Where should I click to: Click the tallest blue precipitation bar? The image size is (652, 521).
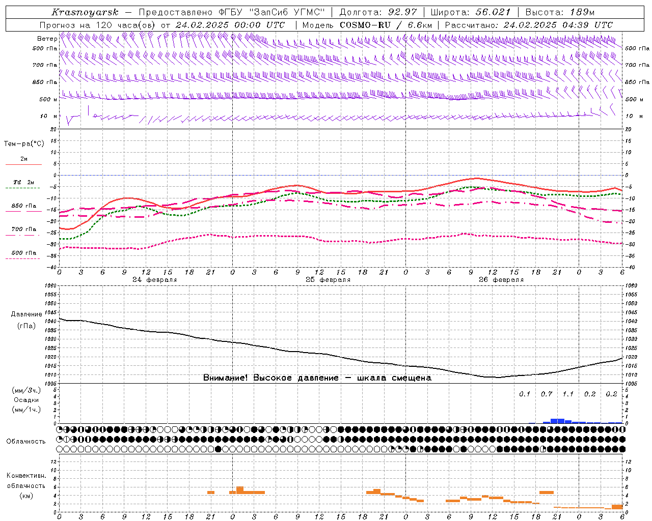(x=557, y=421)
